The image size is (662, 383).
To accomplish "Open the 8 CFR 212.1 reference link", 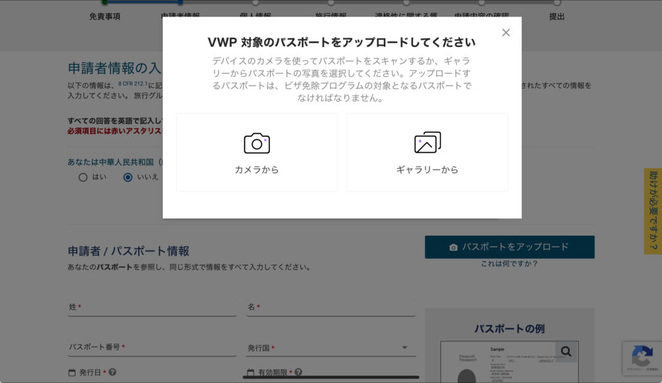I will click(x=132, y=85).
